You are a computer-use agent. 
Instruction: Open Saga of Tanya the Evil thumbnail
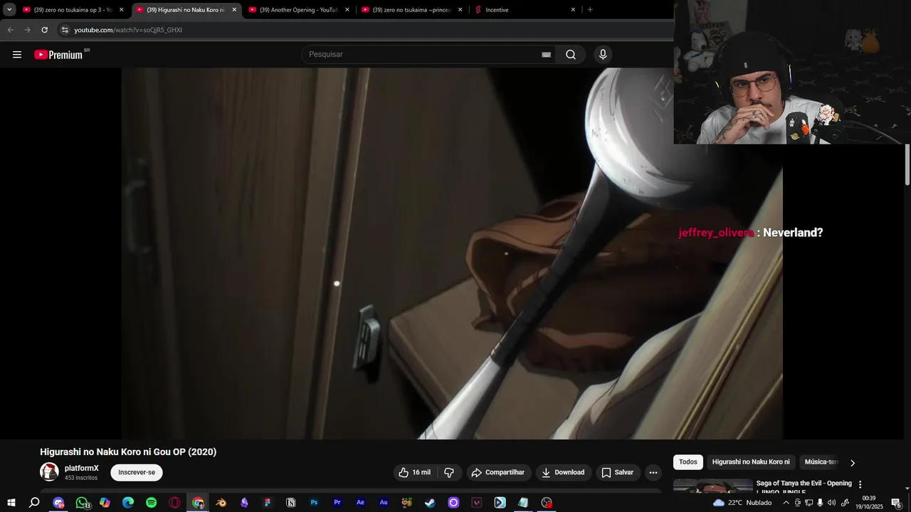pyautogui.click(x=712, y=486)
